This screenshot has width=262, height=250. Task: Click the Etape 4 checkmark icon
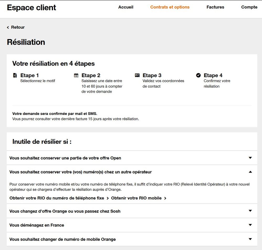click(199, 75)
